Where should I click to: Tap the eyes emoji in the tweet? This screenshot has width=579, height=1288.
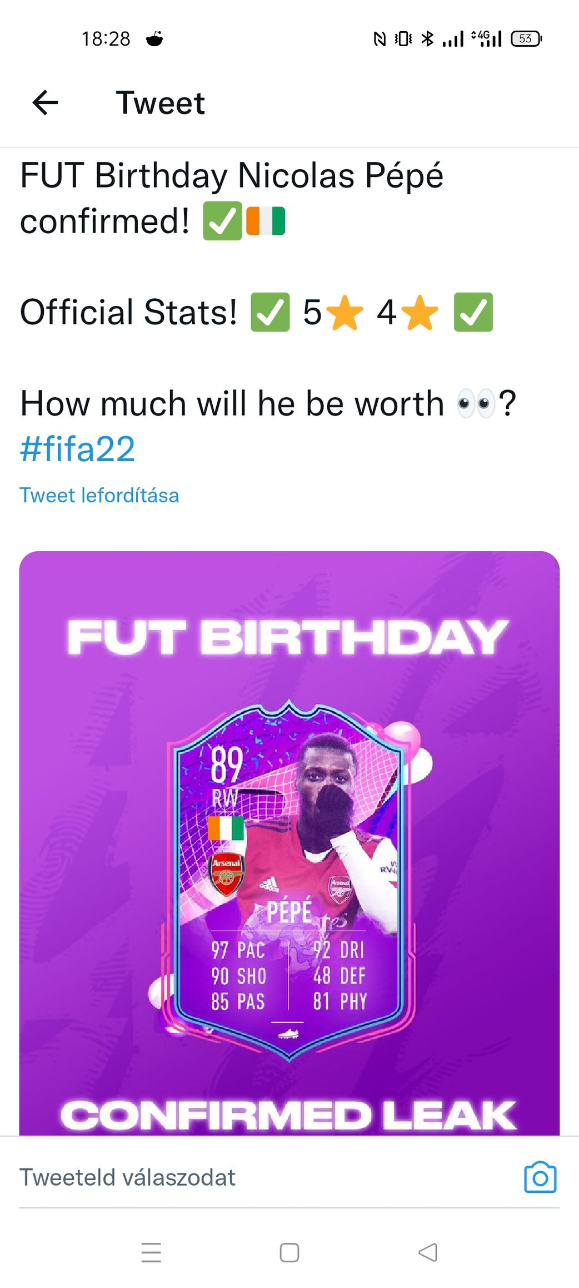[475, 403]
